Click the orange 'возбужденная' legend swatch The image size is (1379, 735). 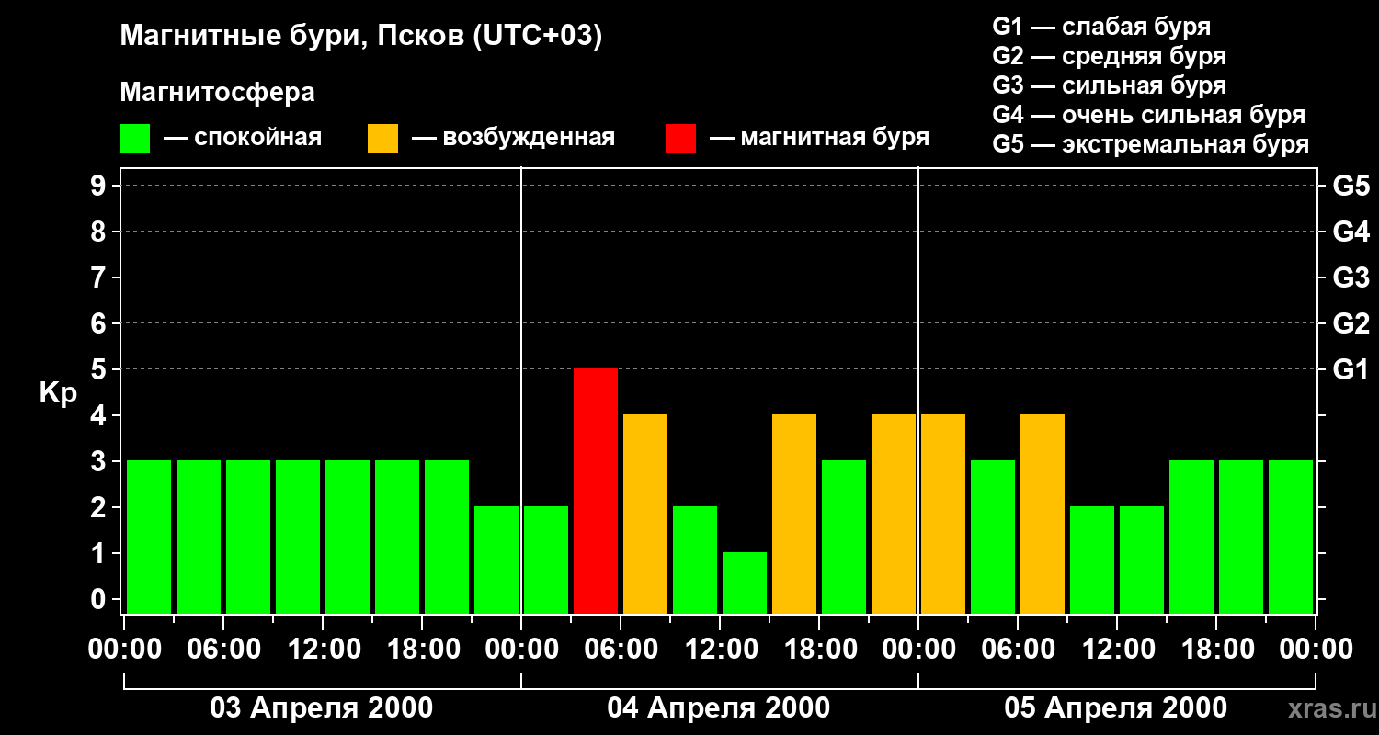pyautogui.click(x=382, y=139)
